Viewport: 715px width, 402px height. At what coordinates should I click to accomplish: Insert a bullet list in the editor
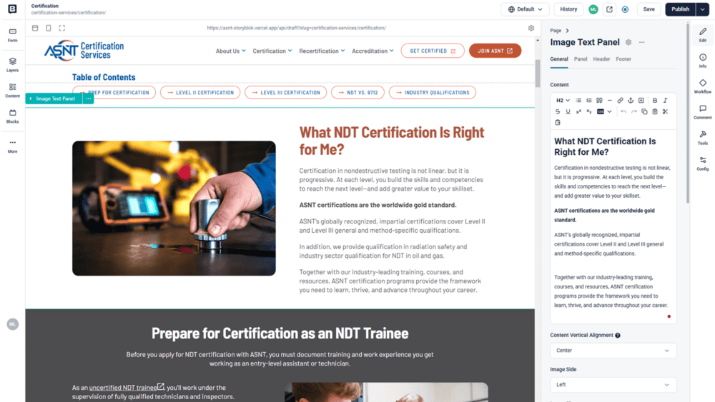click(578, 101)
